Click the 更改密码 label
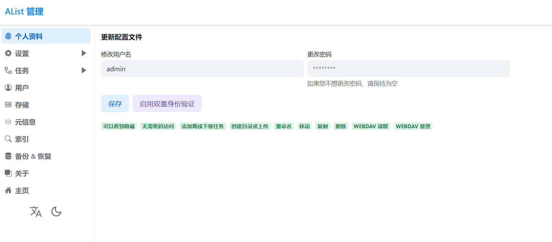 [x=319, y=54]
